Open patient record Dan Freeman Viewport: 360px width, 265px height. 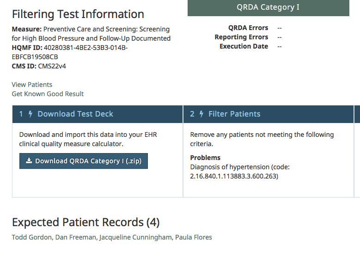(x=75, y=237)
